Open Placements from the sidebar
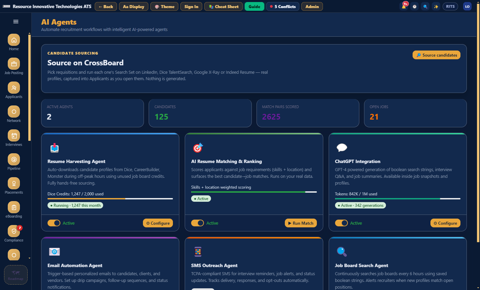This screenshot has width=480, height=290. click(14, 184)
